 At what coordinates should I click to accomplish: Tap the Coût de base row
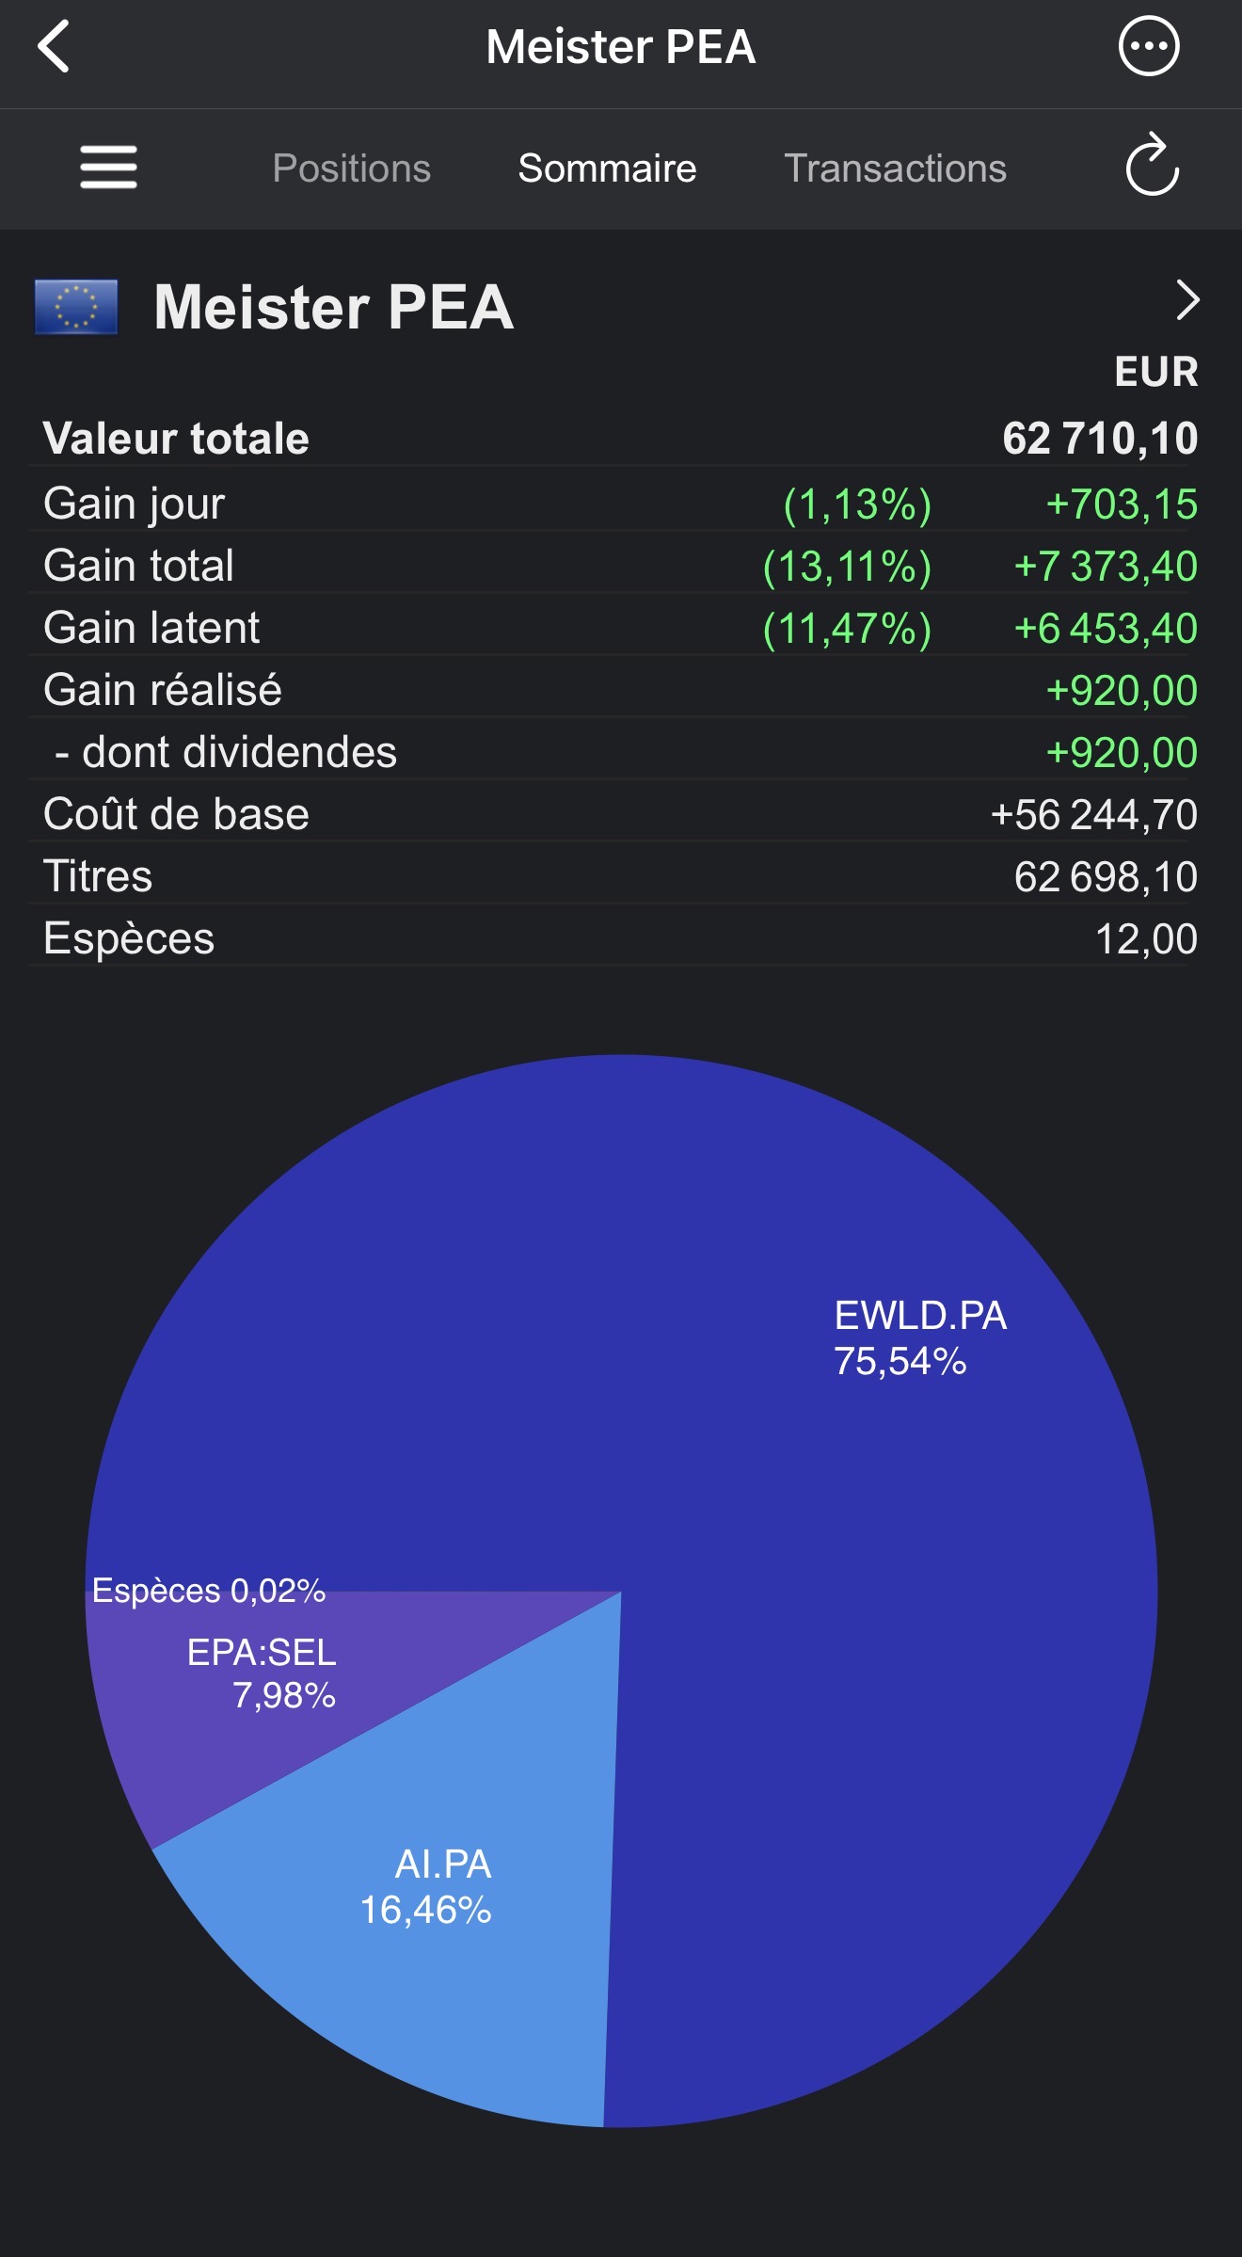coord(620,814)
